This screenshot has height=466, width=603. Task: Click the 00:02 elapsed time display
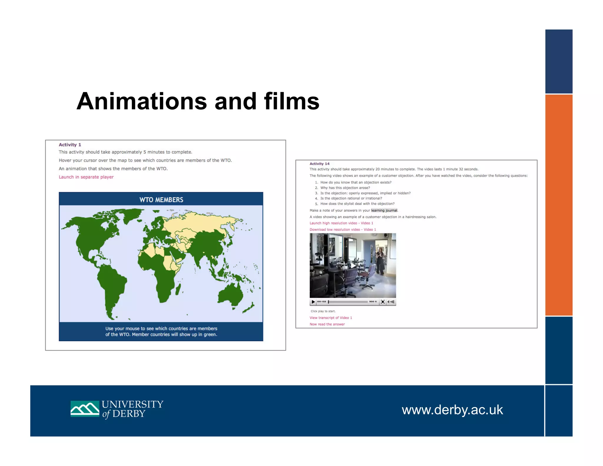322,302
